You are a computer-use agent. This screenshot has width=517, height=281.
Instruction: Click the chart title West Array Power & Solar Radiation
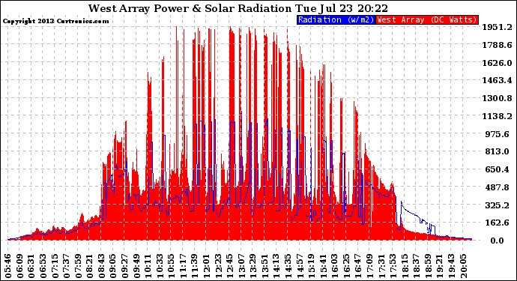point(190,8)
